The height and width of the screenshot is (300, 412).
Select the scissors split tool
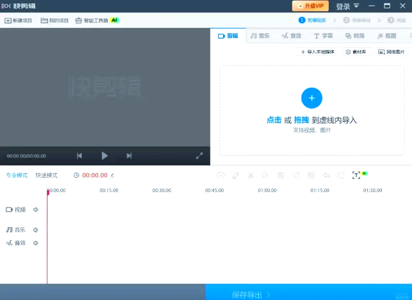[x=251, y=175]
